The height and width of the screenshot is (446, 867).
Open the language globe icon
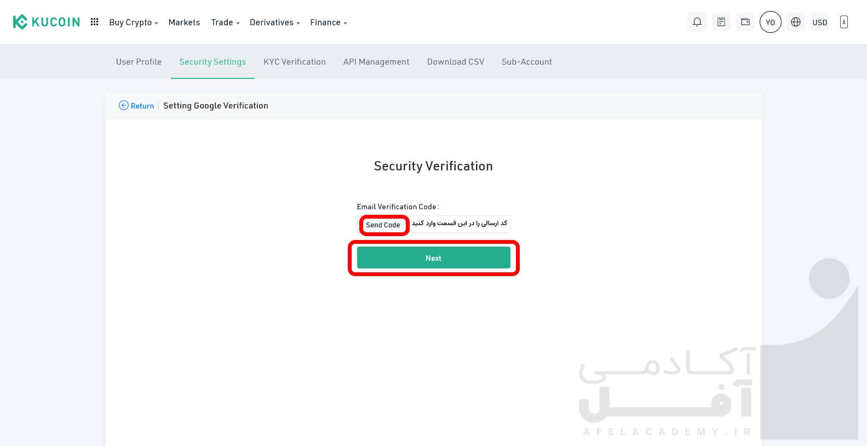click(x=795, y=22)
